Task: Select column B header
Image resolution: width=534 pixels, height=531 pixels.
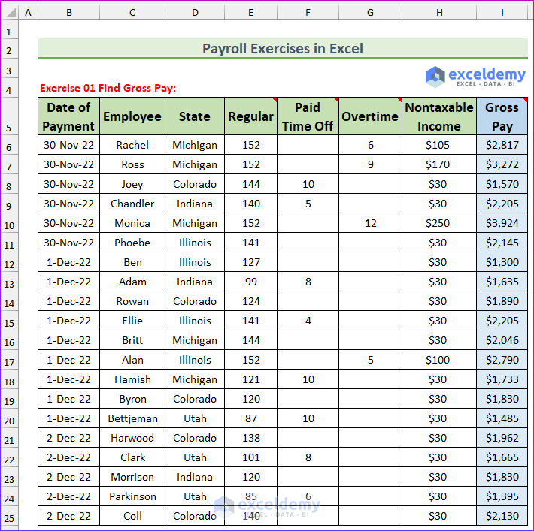Action: click(x=69, y=12)
